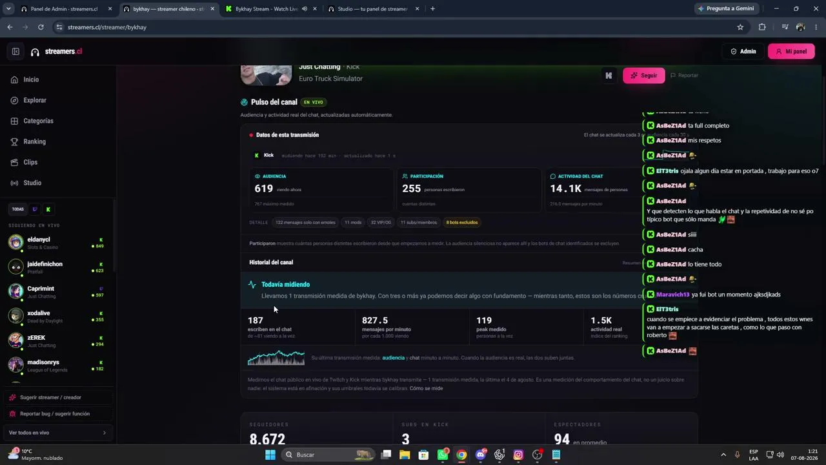Open the audiencia link under the chart

point(394,358)
